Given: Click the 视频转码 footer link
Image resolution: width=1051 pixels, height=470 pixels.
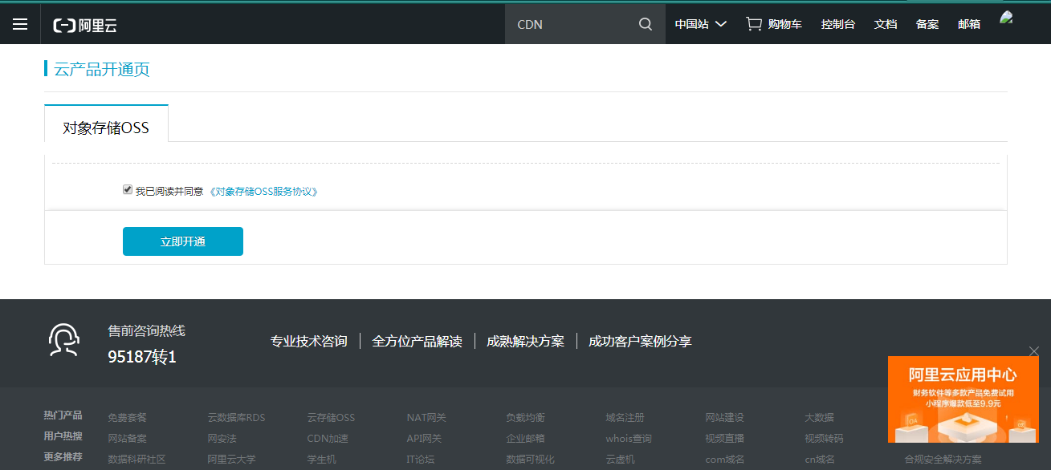Looking at the screenshot, I should [825, 439].
